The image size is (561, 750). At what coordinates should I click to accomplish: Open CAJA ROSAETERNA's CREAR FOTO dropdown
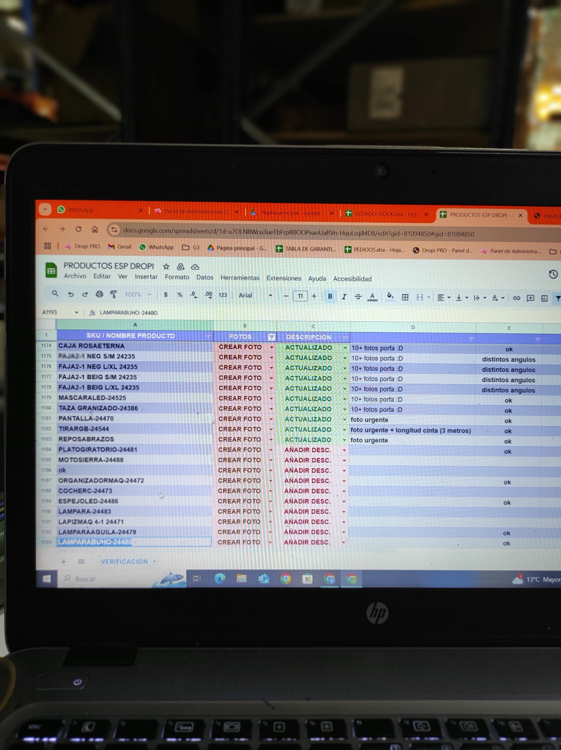point(271,347)
